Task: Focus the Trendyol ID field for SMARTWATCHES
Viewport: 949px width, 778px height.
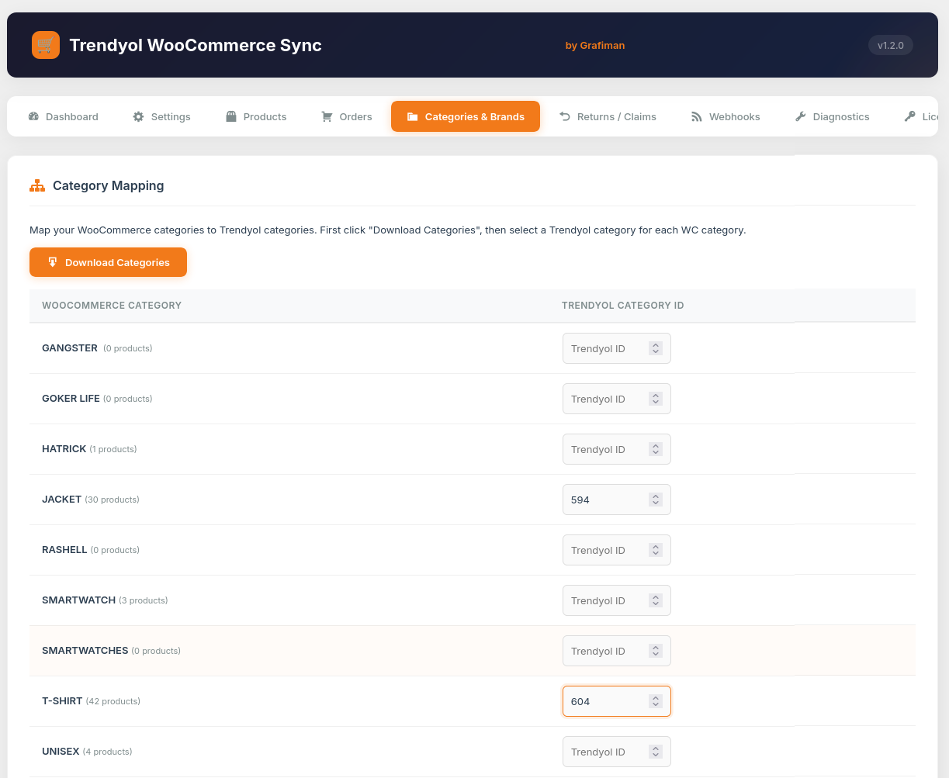Action: (x=617, y=651)
